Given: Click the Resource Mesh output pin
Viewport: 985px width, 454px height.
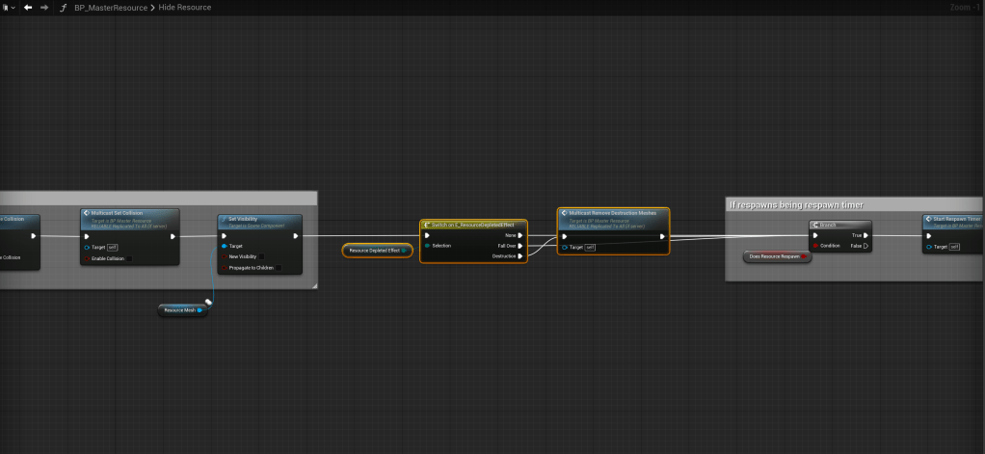Looking at the screenshot, I should pos(200,310).
